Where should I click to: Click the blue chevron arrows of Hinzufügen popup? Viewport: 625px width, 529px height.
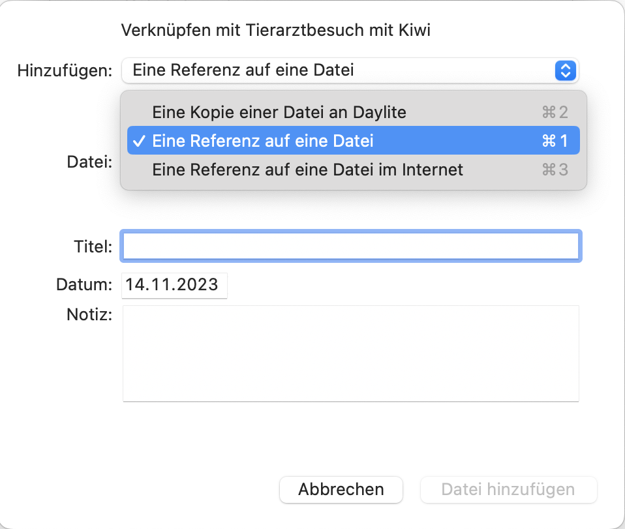(564, 70)
